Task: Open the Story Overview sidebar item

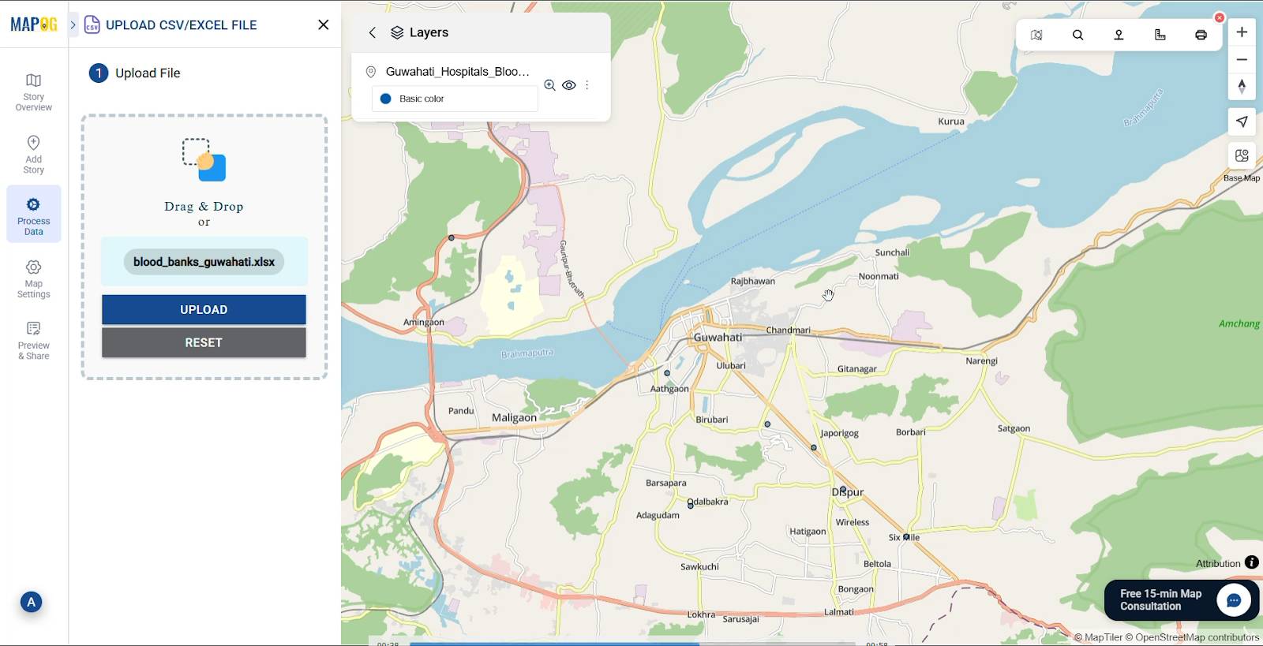Action: click(x=33, y=91)
